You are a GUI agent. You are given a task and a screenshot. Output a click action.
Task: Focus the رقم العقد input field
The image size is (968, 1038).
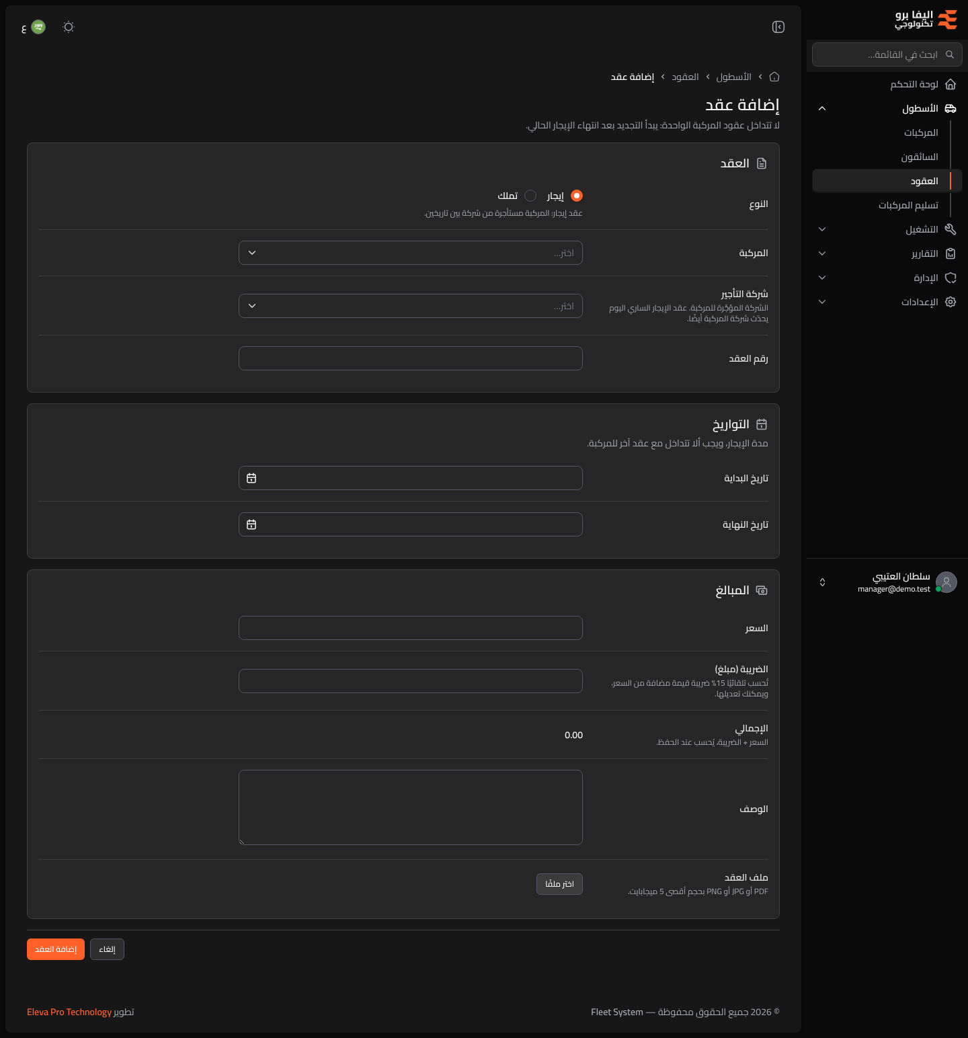point(411,358)
